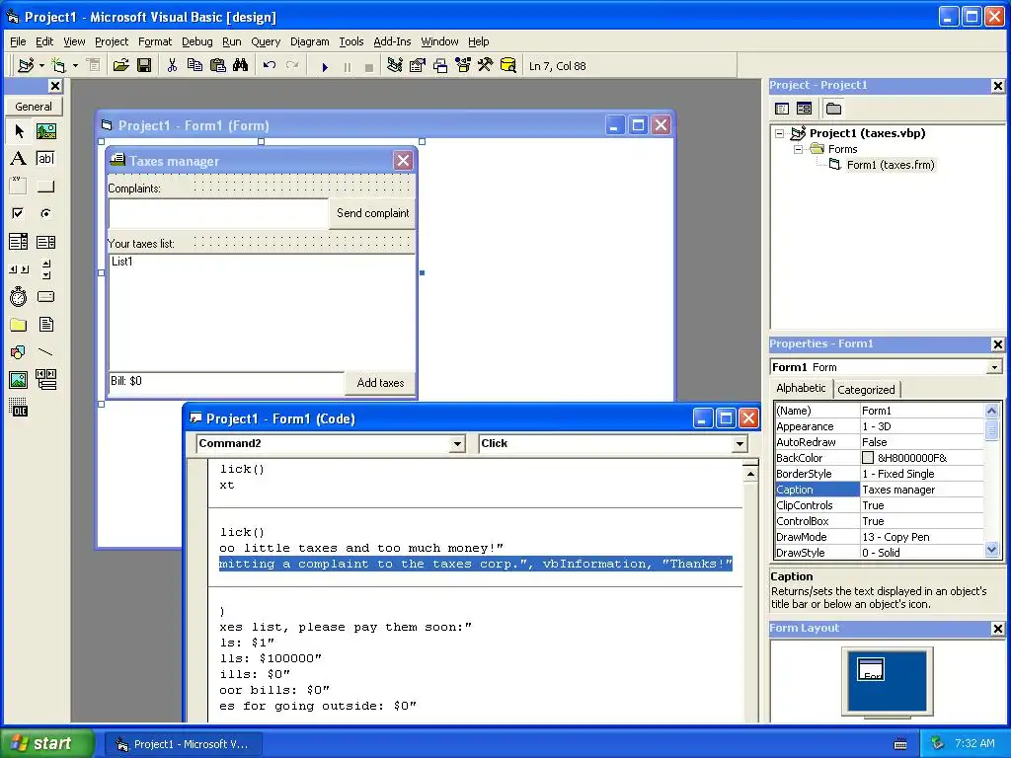This screenshot has height=758, width=1011.
Task: Select the TextBox control tool
Action: tap(45, 159)
